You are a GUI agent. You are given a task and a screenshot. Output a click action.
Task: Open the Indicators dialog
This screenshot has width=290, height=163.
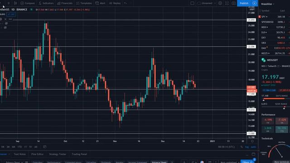pos(46,3)
